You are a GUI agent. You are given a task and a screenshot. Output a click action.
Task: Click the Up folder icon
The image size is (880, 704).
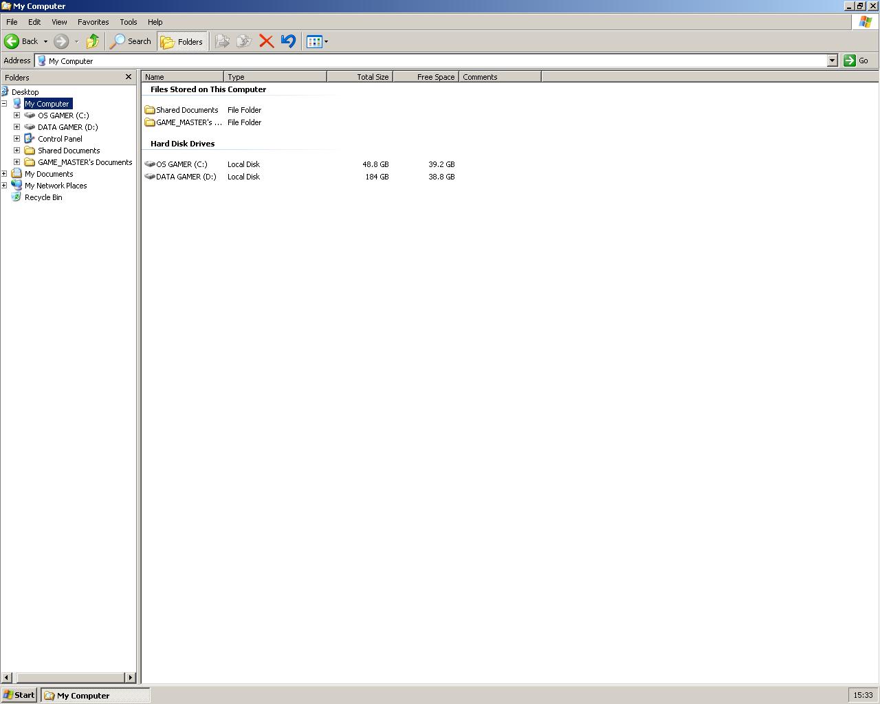(x=93, y=41)
